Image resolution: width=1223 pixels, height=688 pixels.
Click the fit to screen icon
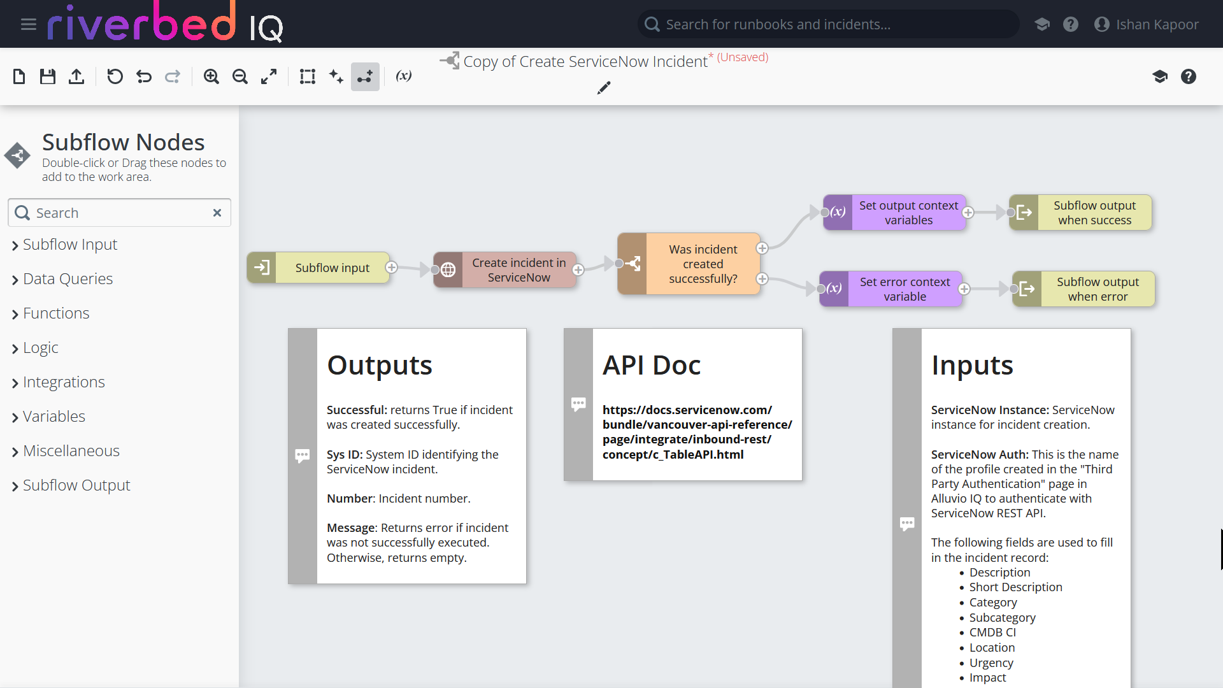click(x=269, y=76)
